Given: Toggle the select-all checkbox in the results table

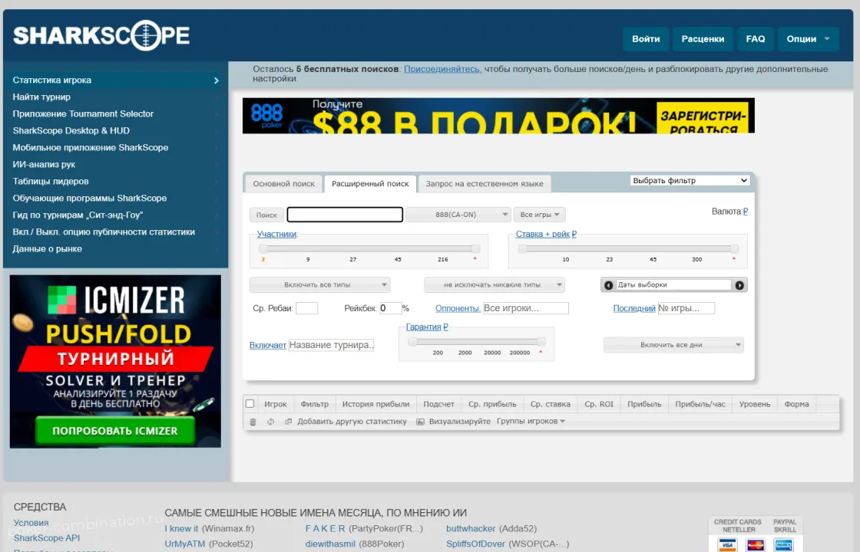Looking at the screenshot, I should coord(250,404).
